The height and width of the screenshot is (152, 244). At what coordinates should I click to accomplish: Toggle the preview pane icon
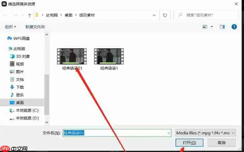[x=222, y=27]
